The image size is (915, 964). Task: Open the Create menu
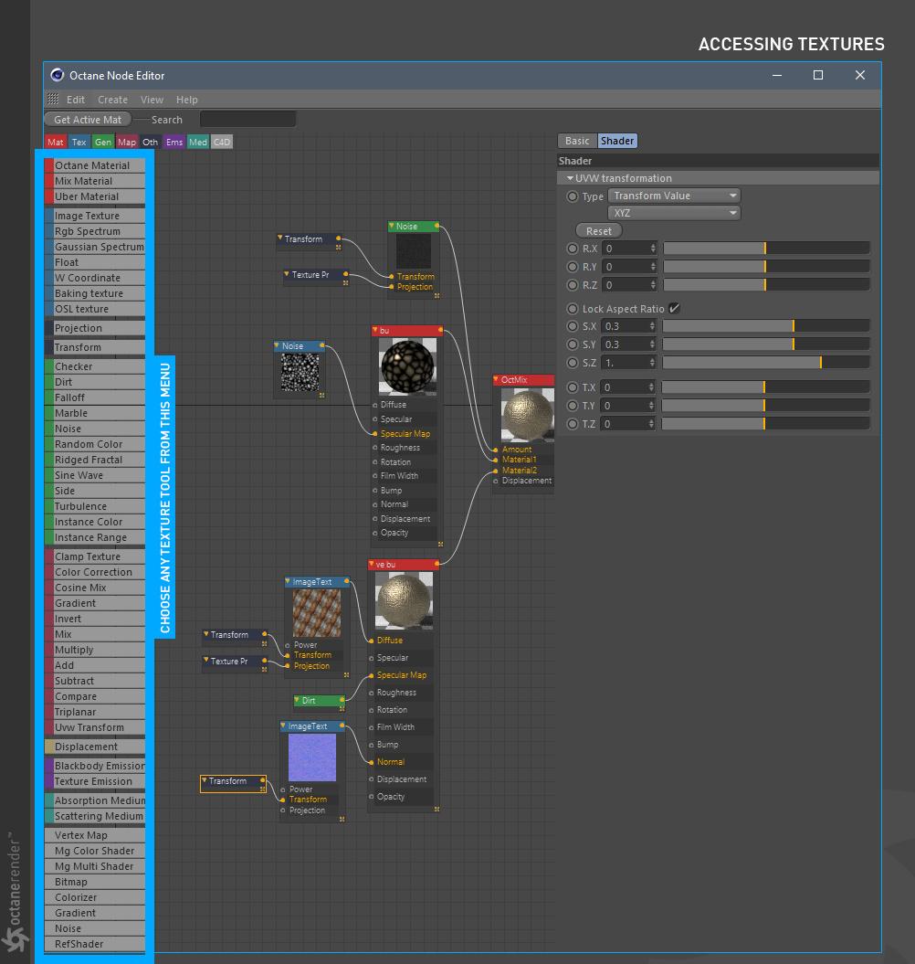(x=112, y=100)
